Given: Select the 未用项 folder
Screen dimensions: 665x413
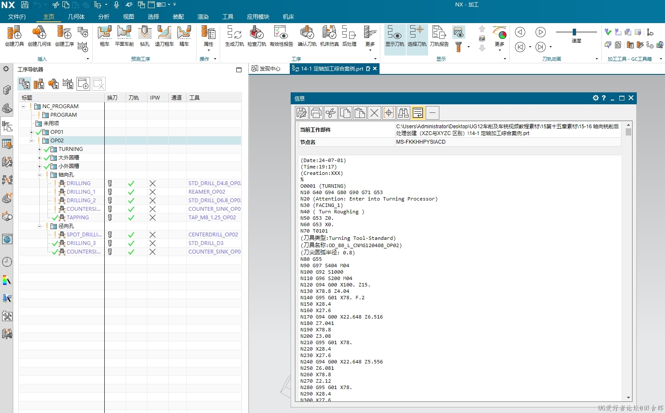Looking at the screenshot, I should point(51,124).
